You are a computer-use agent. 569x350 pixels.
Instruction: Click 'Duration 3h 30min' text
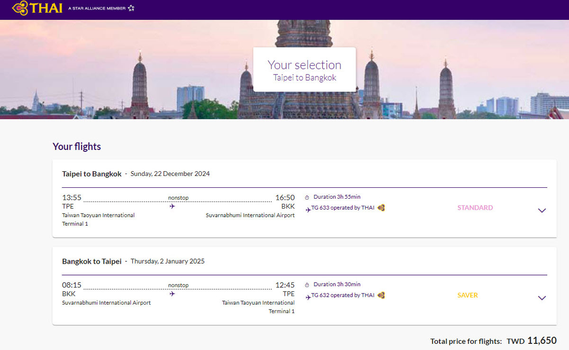point(337,284)
